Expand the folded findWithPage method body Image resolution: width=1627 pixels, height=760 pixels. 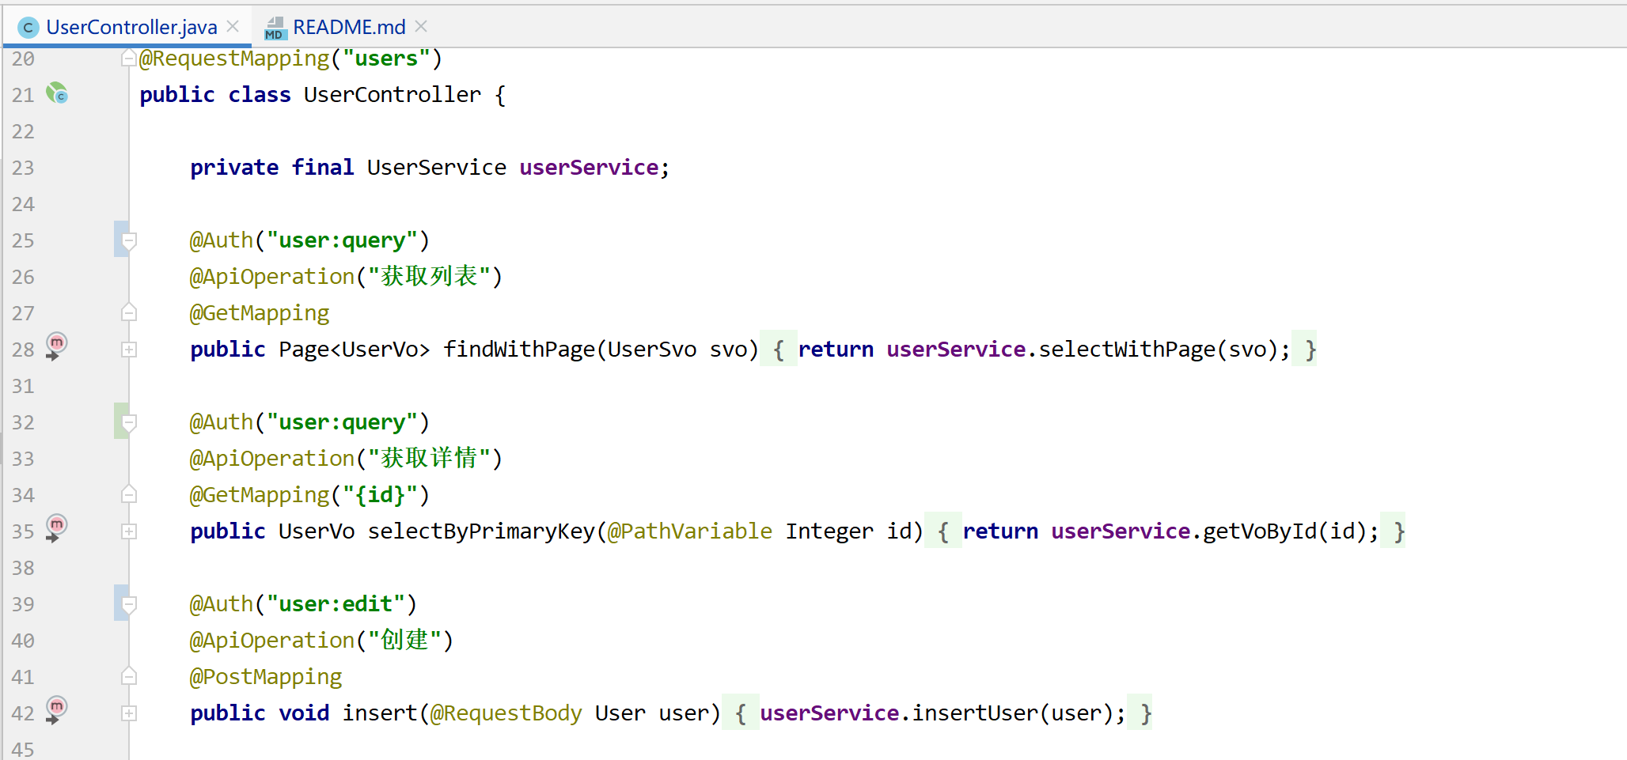click(129, 350)
